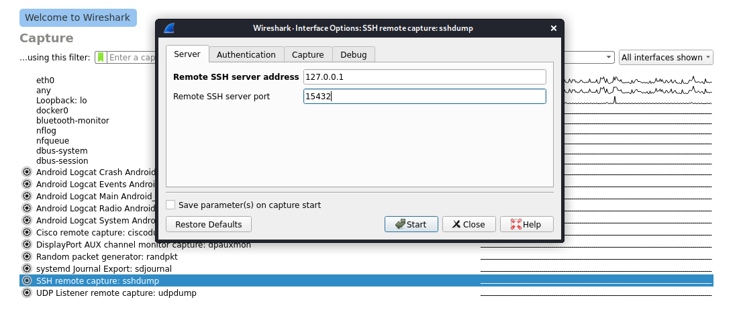The height and width of the screenshot is (312, 739).
Task: Open settings gear for Android Logcat Events
Action: coord(26,185)
